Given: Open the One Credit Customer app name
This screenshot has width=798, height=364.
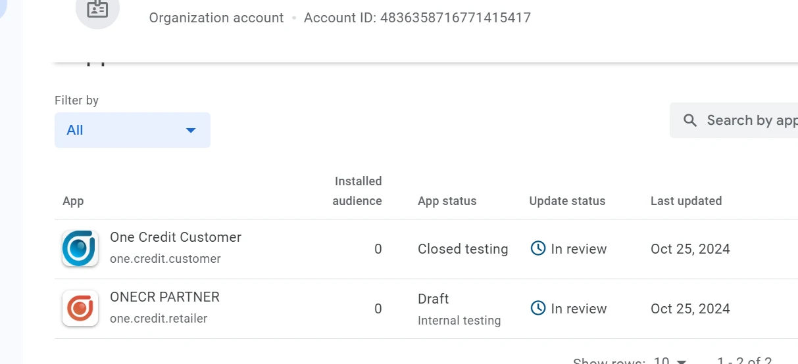Looking at the screenshot, I should pyautogui.click(x=176, y=237).
